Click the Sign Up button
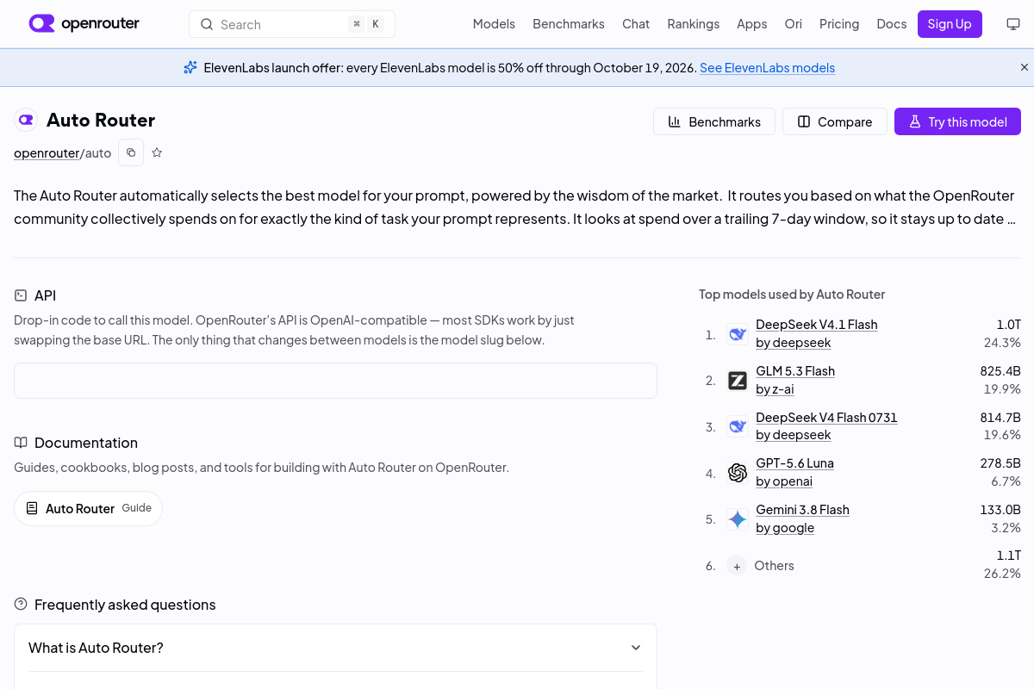The height and width of the screenshot is (689, 1034). point(950,24)
